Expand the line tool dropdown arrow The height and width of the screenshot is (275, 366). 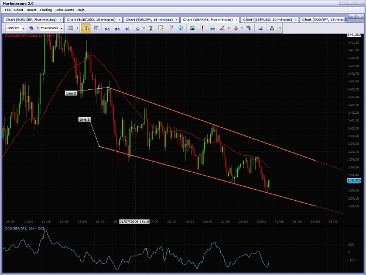[229, 28]
